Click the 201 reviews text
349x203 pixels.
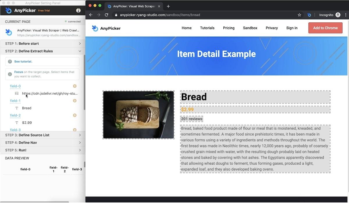(192, 119)
